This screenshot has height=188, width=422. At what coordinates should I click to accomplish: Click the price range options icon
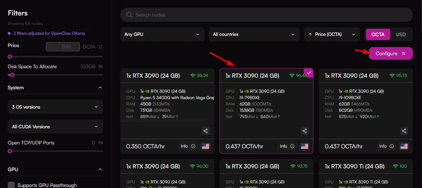(101, 47)
